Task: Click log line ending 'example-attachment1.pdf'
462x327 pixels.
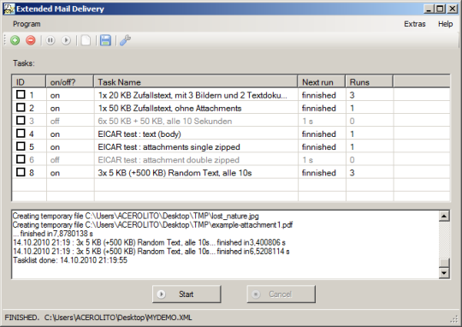Action: (x=152, y=224)
